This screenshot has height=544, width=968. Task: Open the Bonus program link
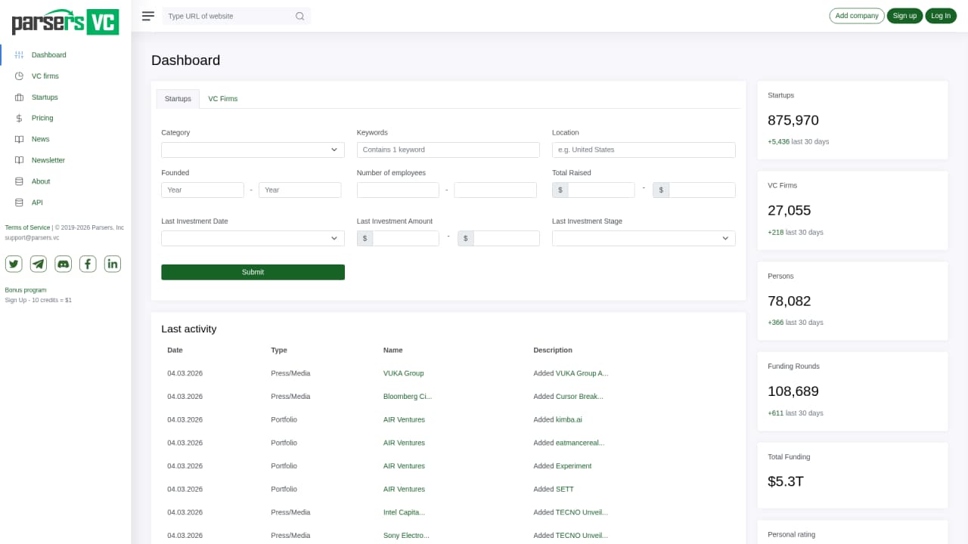[x=26, y=290]
